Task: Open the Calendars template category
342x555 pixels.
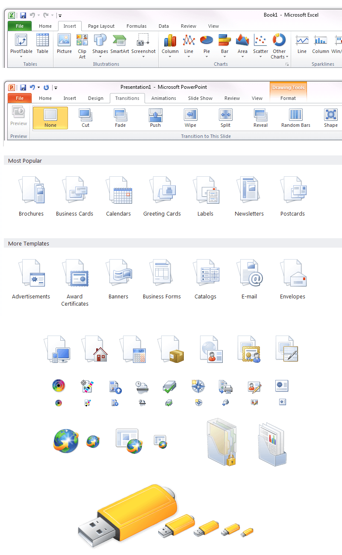Action: pyautogui.click(x=118, y=196)
